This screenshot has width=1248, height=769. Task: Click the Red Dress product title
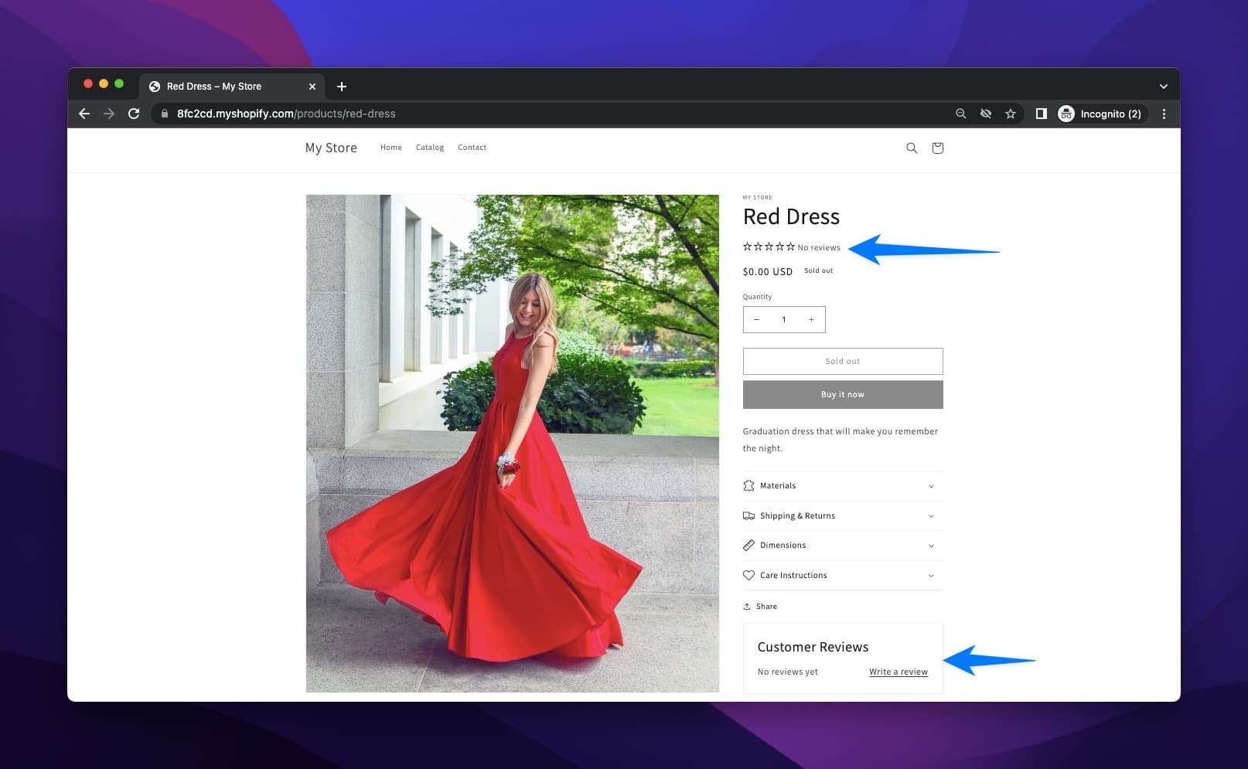[791, 216]
